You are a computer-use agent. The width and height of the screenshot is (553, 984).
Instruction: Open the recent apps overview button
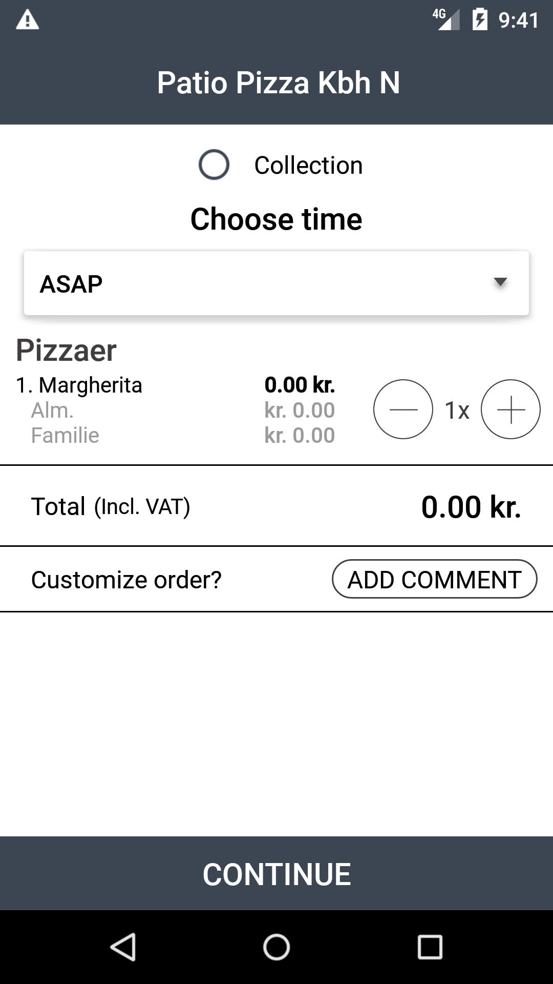430,947
